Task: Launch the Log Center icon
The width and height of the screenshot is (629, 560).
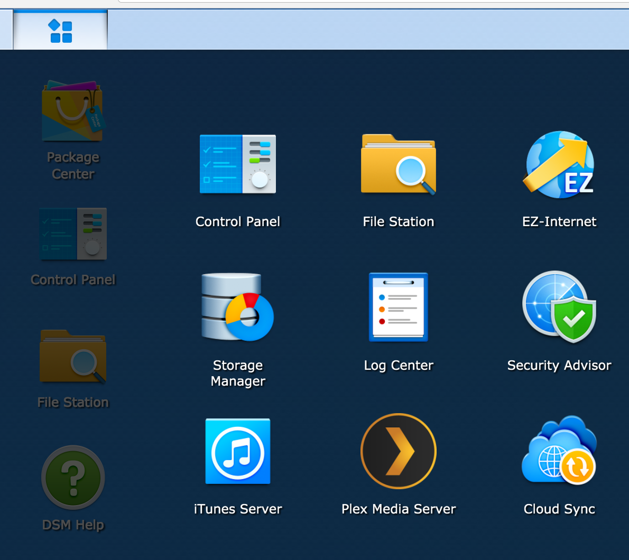Action: pos(399,307)
